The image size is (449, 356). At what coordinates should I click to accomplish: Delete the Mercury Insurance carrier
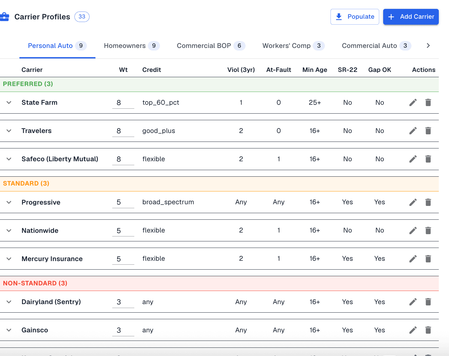[x=428, y=259]
